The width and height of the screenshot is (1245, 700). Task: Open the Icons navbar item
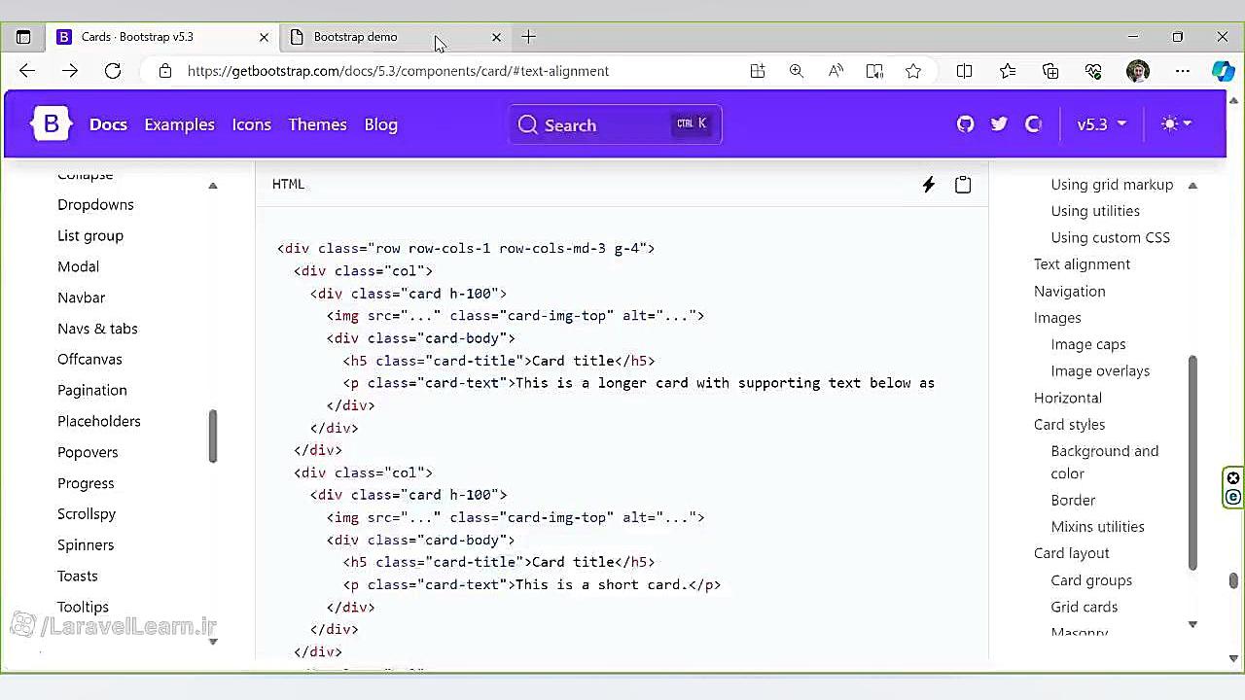click(251, 124)
